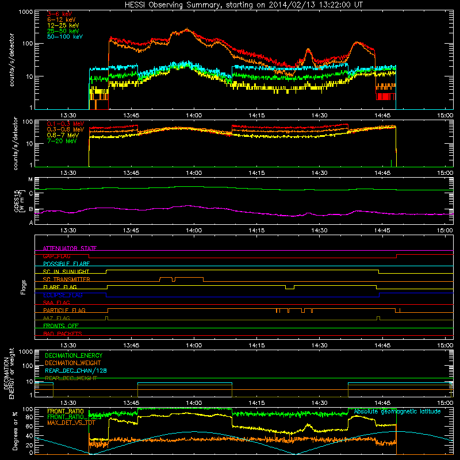Click the yellow FRONT_RATIO legend entry
460x460 pixels.
click(x=66, y=411)
